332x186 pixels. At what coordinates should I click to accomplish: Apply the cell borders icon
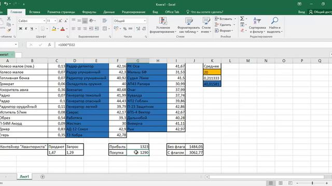coord(43,29)
